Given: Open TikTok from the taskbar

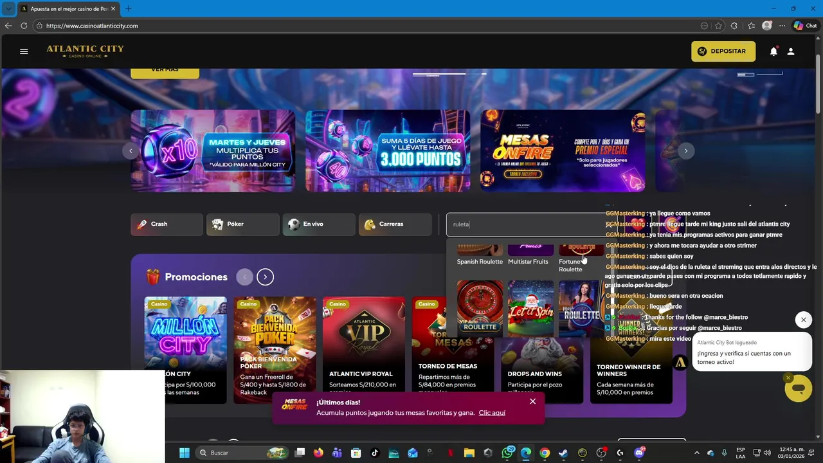Looking at the screenshot, I should [x=375, y=453].
